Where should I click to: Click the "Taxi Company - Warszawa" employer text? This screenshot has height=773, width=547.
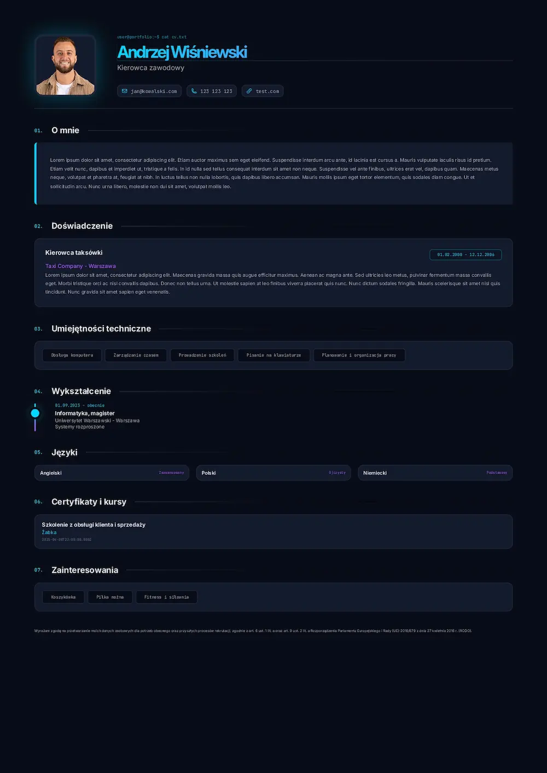click(80, 266)
